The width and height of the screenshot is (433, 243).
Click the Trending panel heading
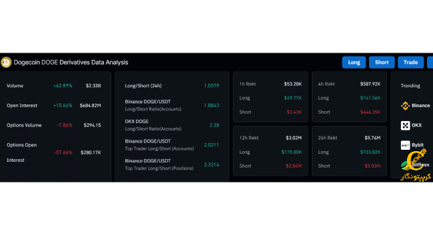[410, 86]
